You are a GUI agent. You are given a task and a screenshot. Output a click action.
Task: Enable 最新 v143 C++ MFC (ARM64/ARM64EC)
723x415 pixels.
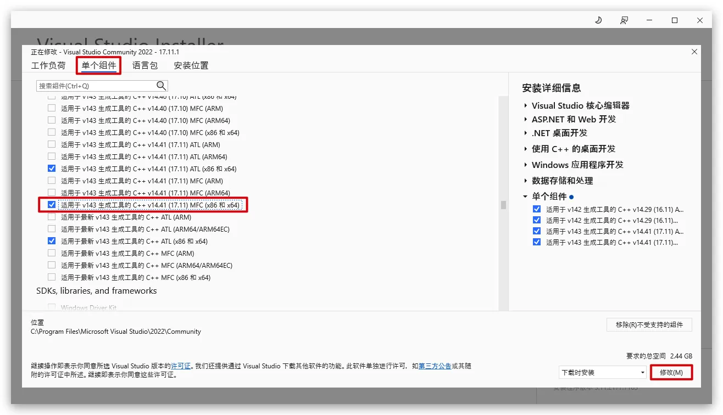click(x=52, y=265)
